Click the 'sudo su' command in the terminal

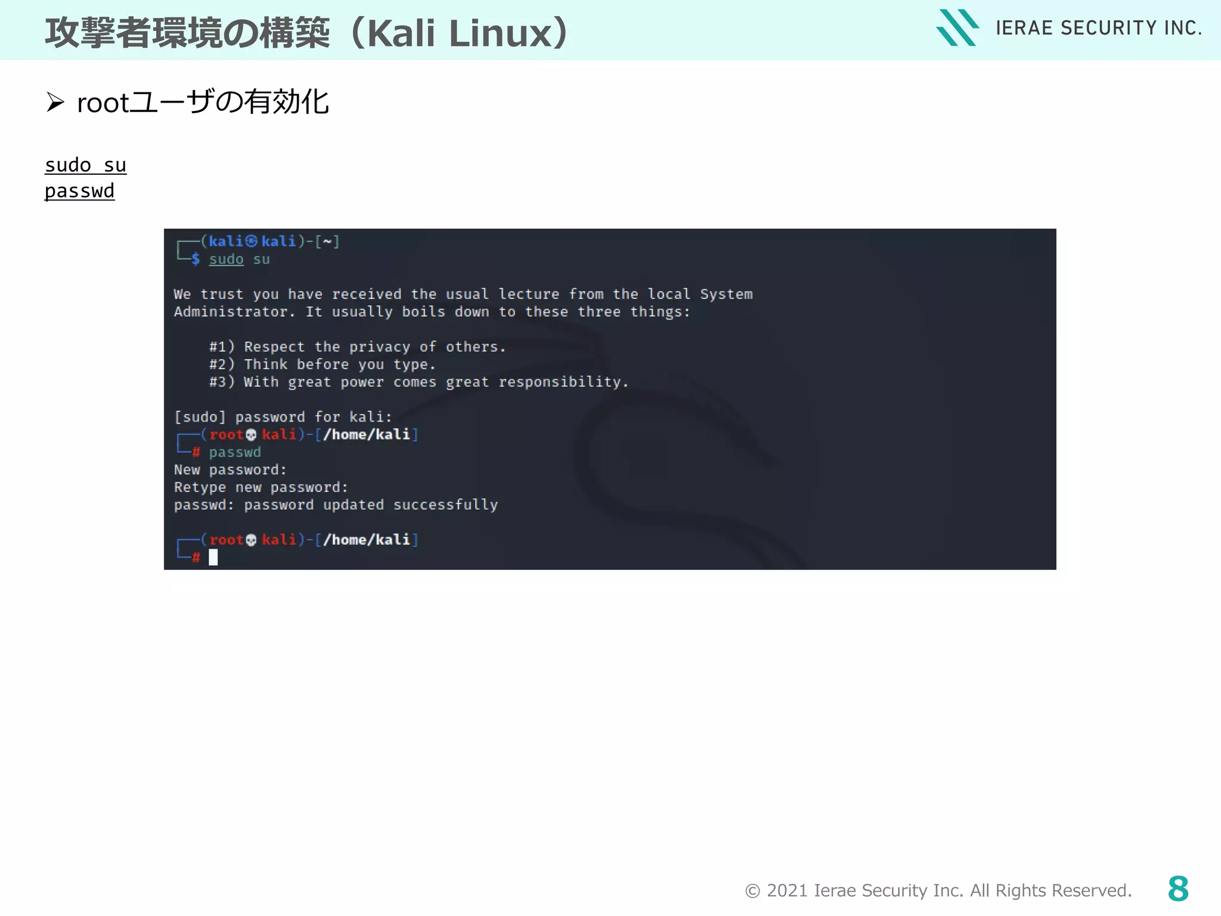pyautogui.click(x=239, y=259)
